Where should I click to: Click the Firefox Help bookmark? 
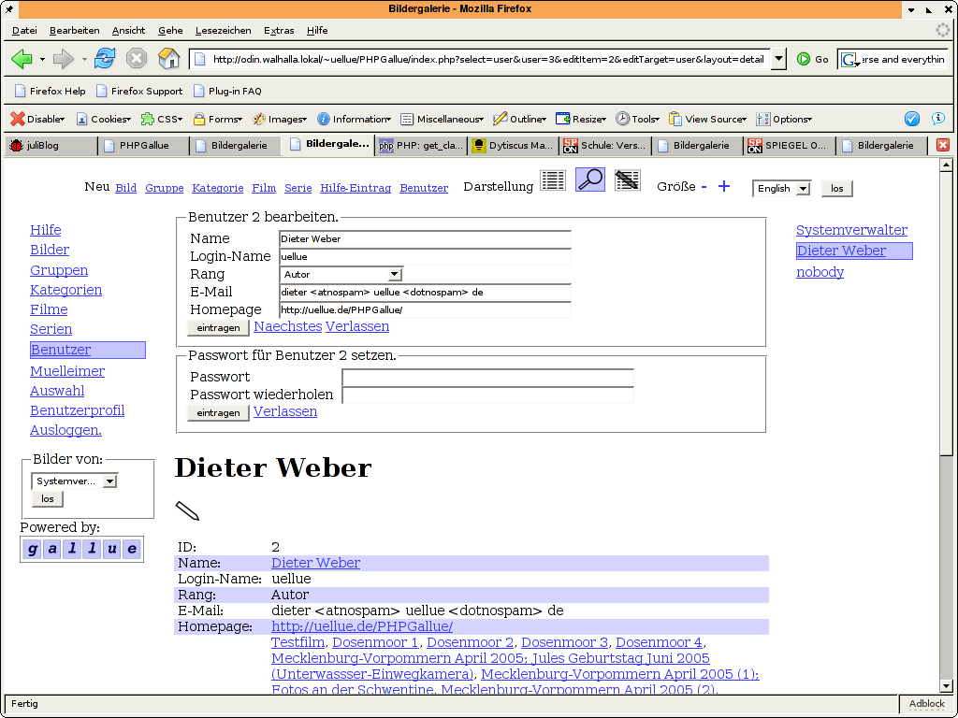tap(51, 91)
